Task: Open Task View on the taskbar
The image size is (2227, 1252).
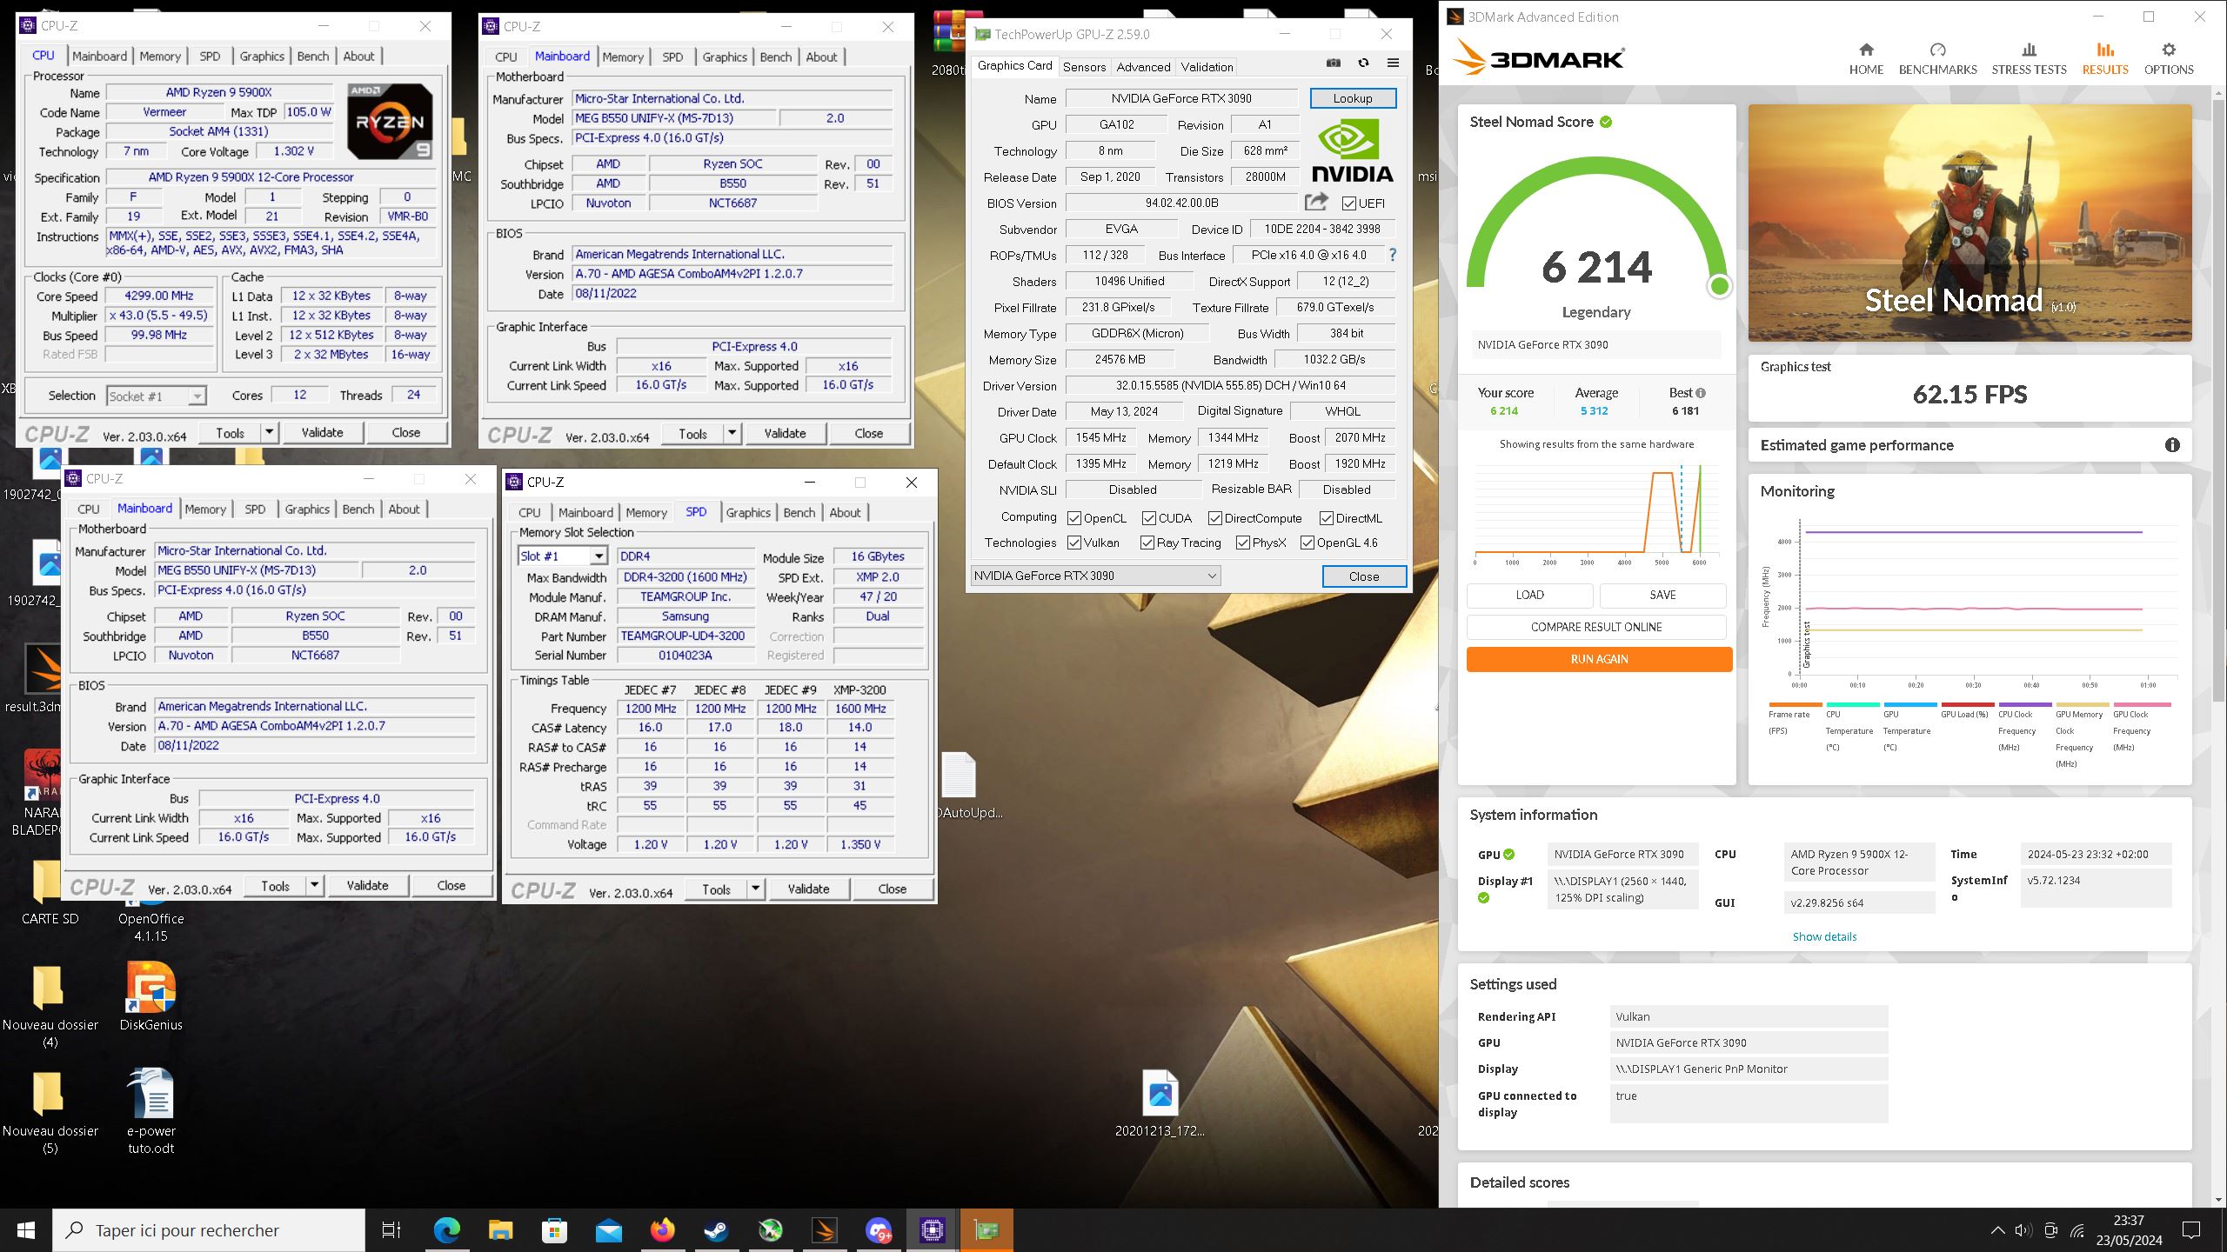Action: point(391,1230)
